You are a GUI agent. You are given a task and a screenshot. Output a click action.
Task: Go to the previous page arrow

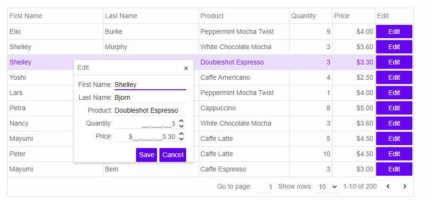[x=388, y=186]
